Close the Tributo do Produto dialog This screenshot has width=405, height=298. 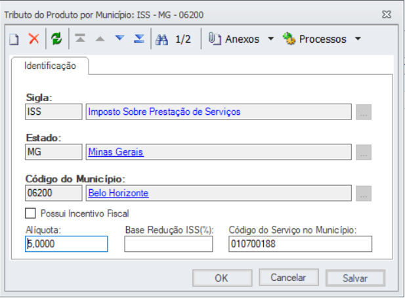coord(387,14)
